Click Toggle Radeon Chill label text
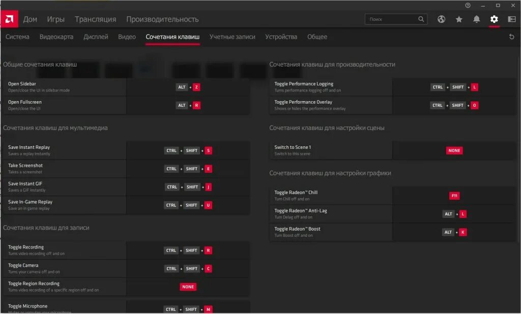 (x=296, y=193)
